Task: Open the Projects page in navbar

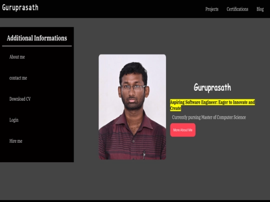Action: (x=212, y=9)
